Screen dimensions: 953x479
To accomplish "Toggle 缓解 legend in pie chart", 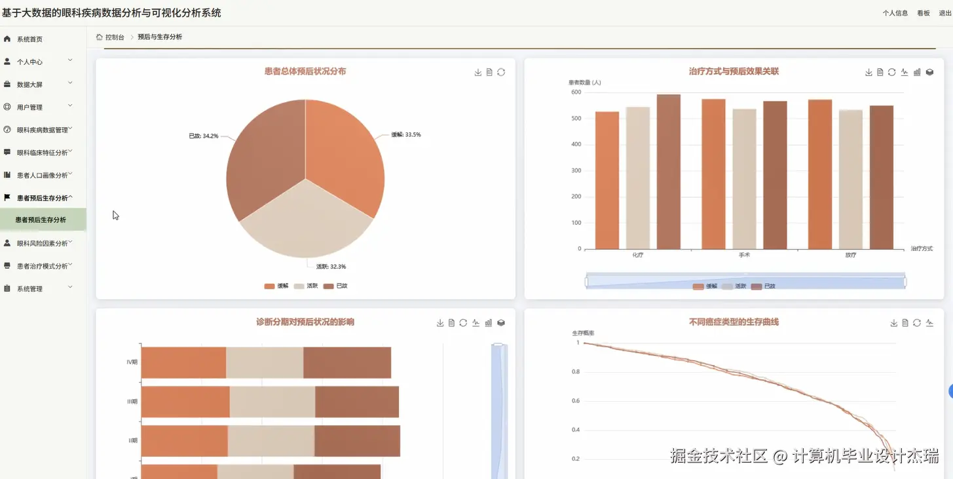I will click(276, 286).
